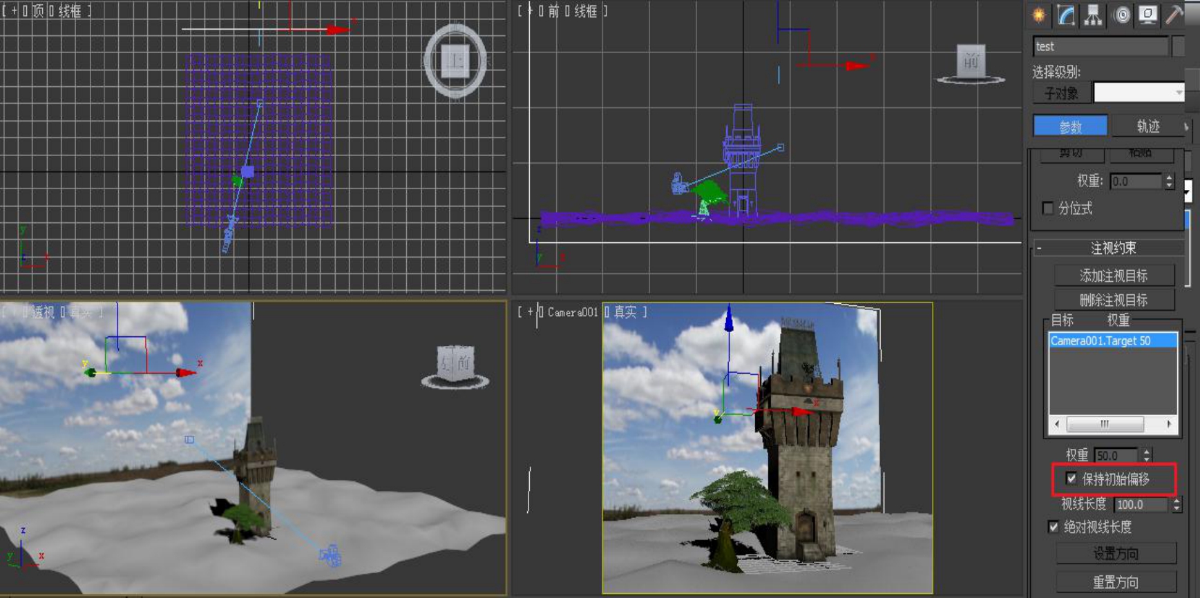Click the 重置方向 button
The height and width of the screenshot is (598, 1200).
(x=1116, y=581)
